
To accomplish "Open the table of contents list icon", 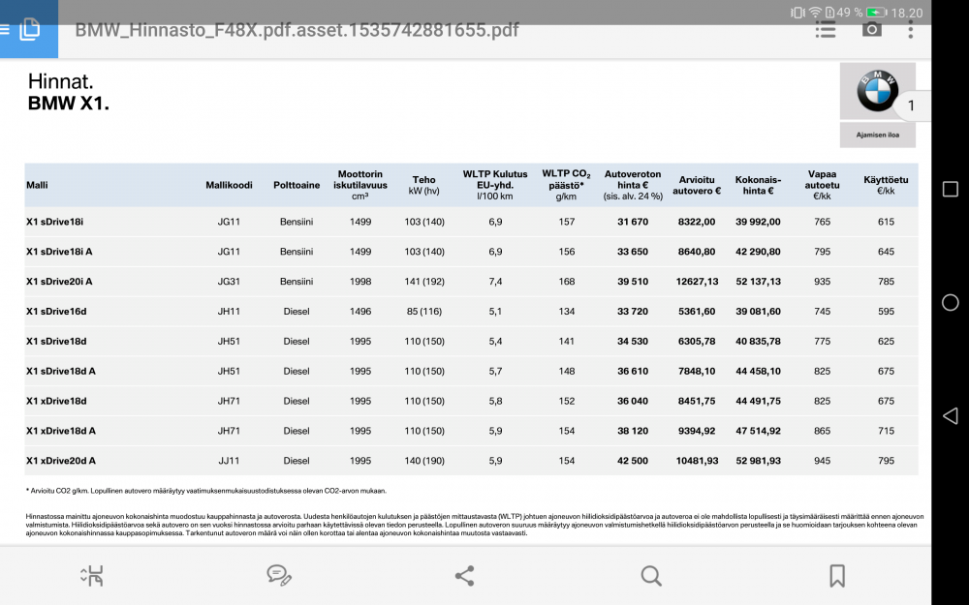I will 825,29.
